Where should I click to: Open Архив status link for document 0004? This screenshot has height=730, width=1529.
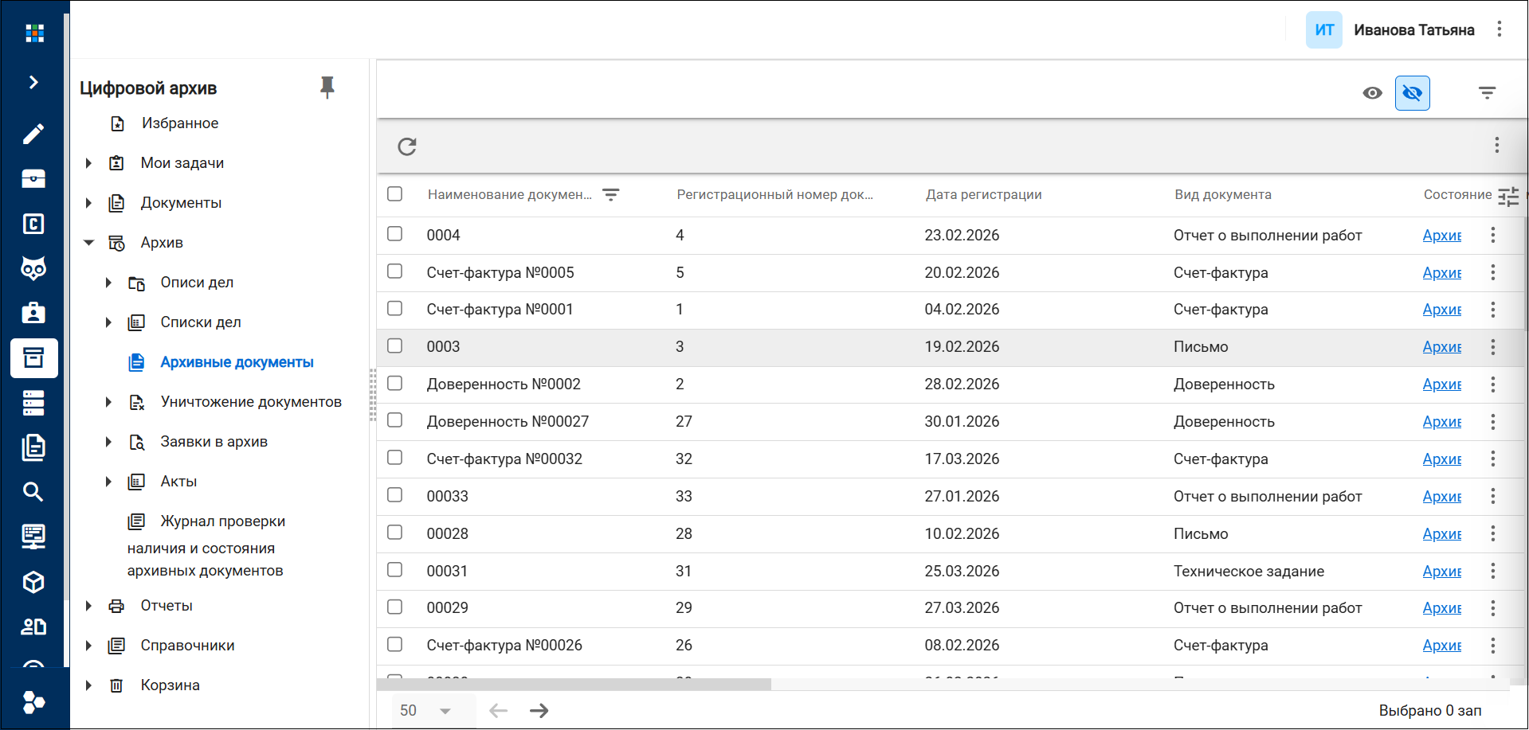(x=1442, y=235)
